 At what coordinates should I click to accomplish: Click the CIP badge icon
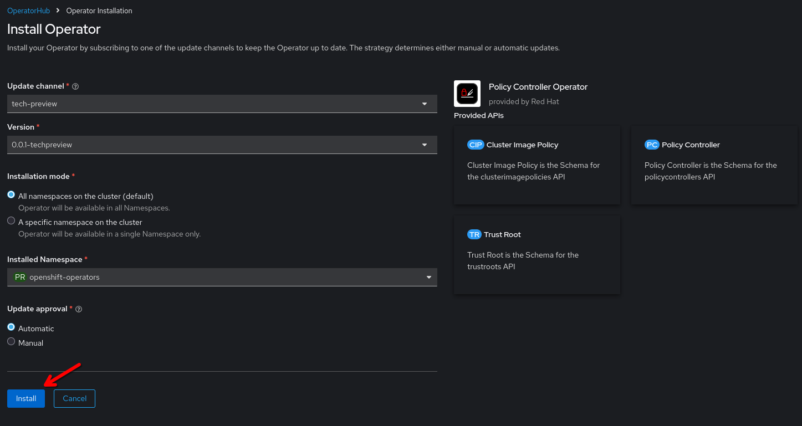coord(476,145)
